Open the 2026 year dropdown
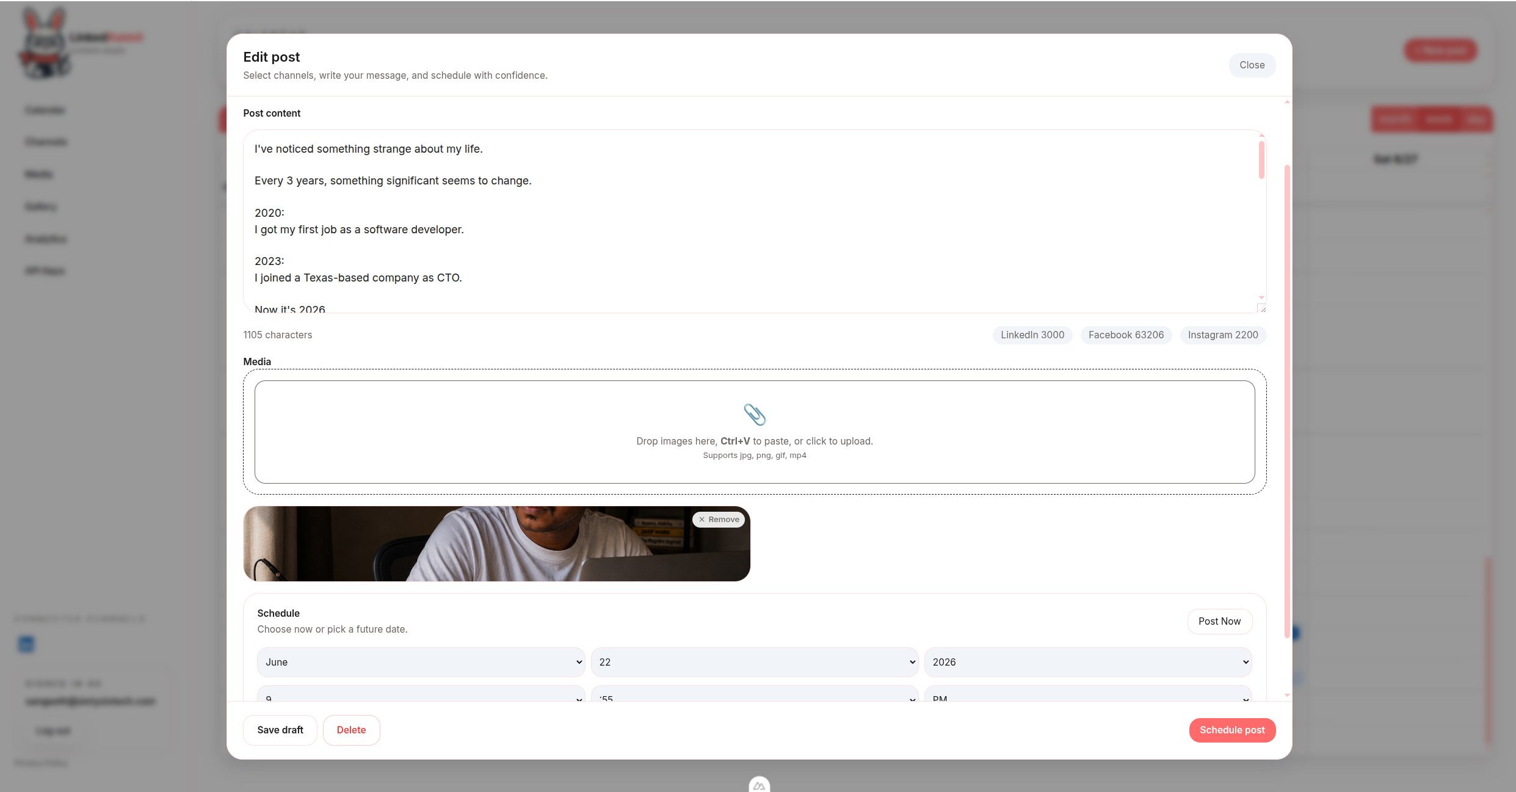This screenshot has height=792, width=1516. (1088, 663)
